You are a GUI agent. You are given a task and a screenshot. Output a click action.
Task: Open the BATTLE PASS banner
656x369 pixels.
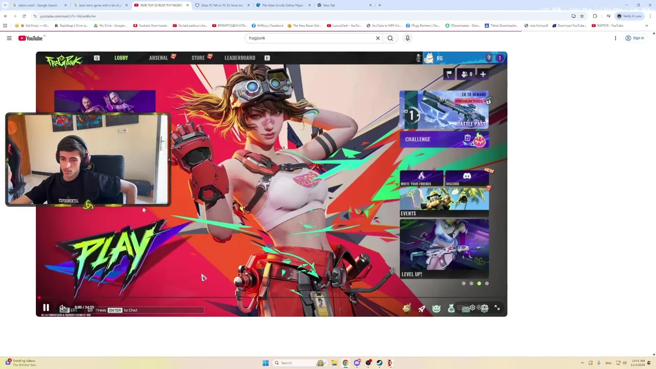(444, 110)
